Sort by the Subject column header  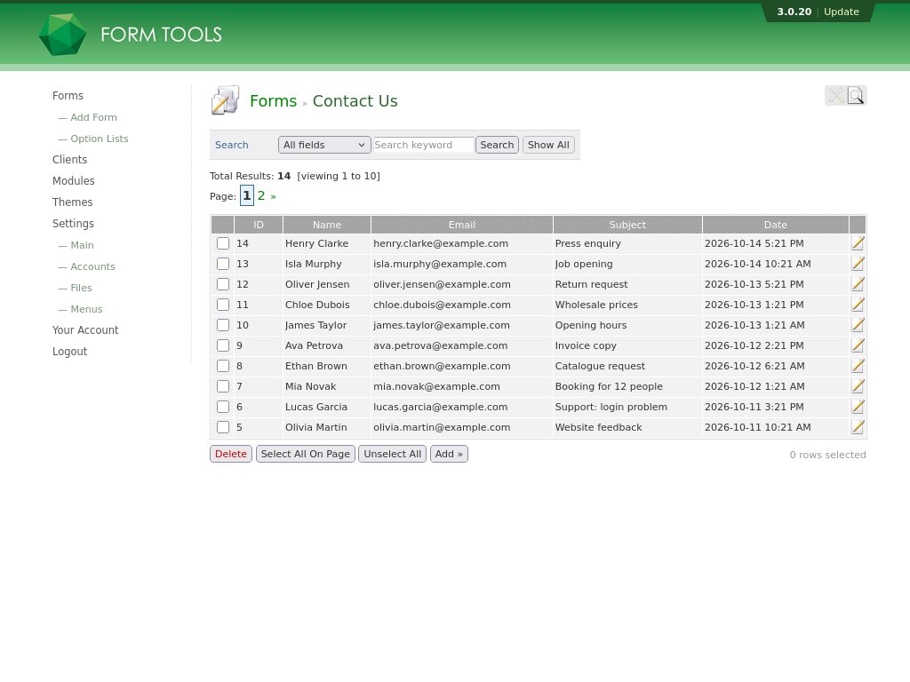[627, 225]
